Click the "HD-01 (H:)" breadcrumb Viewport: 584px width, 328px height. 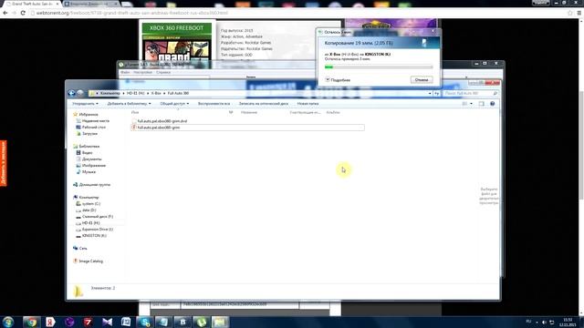[136, 93]
